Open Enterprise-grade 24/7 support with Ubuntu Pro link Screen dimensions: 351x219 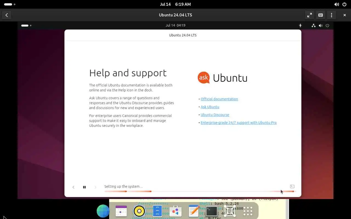tap(239, 123)
